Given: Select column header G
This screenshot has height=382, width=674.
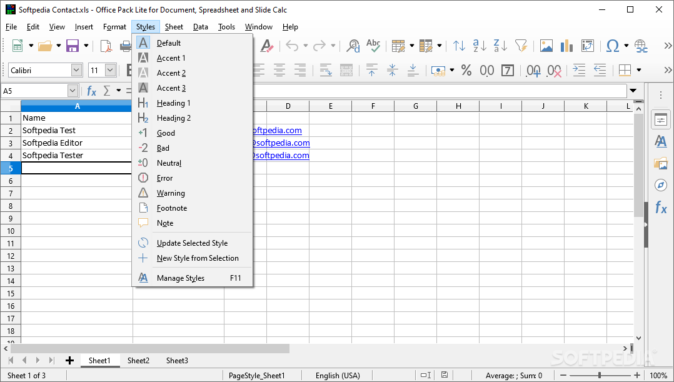Looking at the screenshot, I should point(415,106).
